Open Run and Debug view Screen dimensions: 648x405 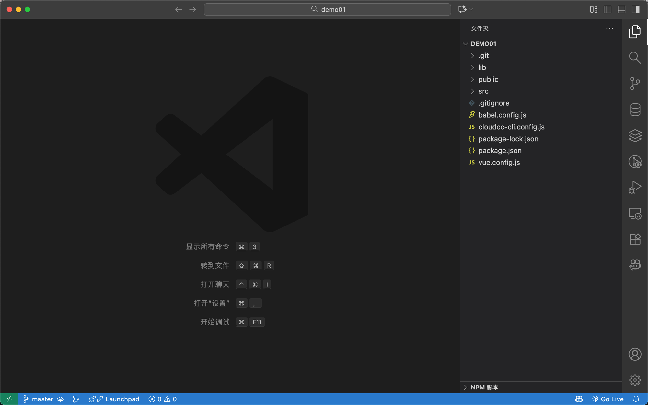coord(635,187)
